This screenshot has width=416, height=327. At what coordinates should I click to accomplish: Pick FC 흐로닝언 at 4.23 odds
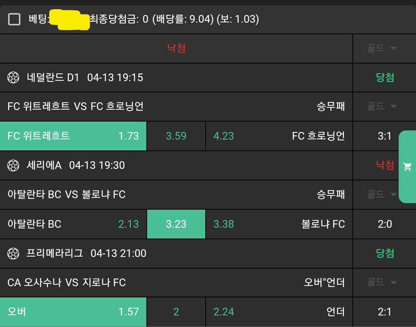point(279,136)
